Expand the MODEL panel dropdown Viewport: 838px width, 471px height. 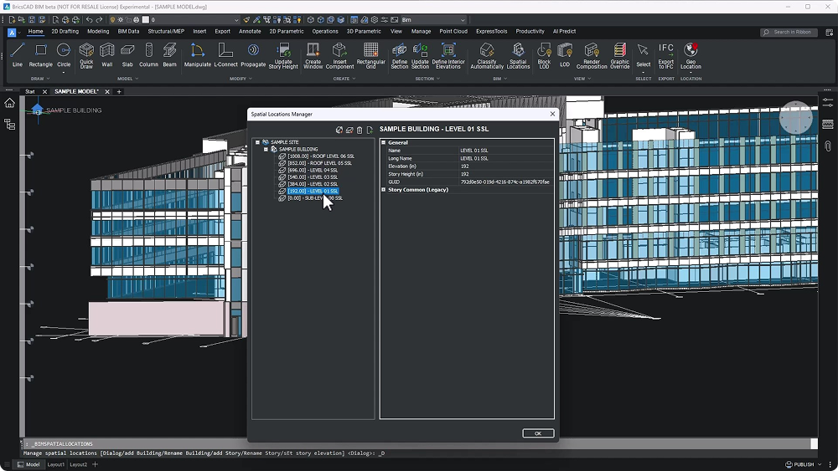pyautogui.click(x=127, y=79)
